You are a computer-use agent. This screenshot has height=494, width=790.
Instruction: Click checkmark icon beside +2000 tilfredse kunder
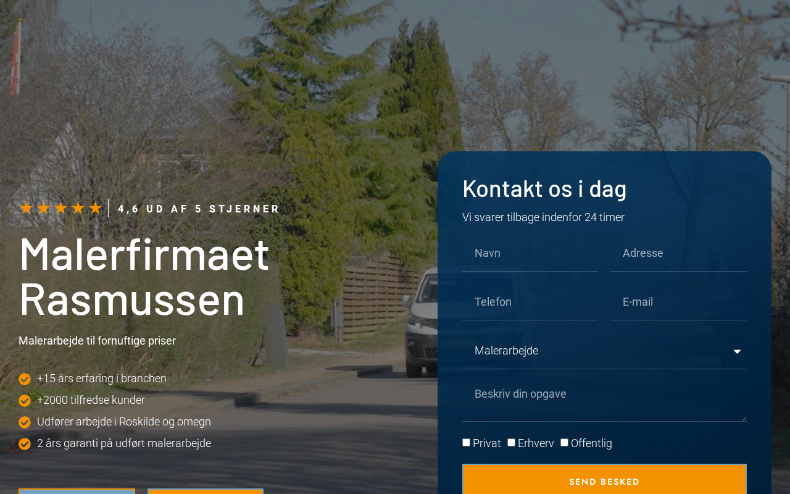25,401
